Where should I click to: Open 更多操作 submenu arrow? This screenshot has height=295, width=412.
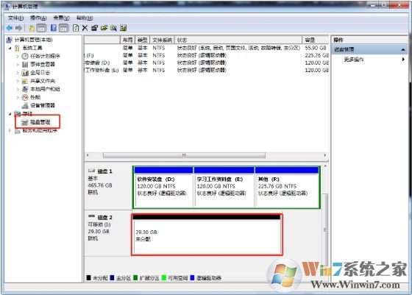tap(403, 60)
